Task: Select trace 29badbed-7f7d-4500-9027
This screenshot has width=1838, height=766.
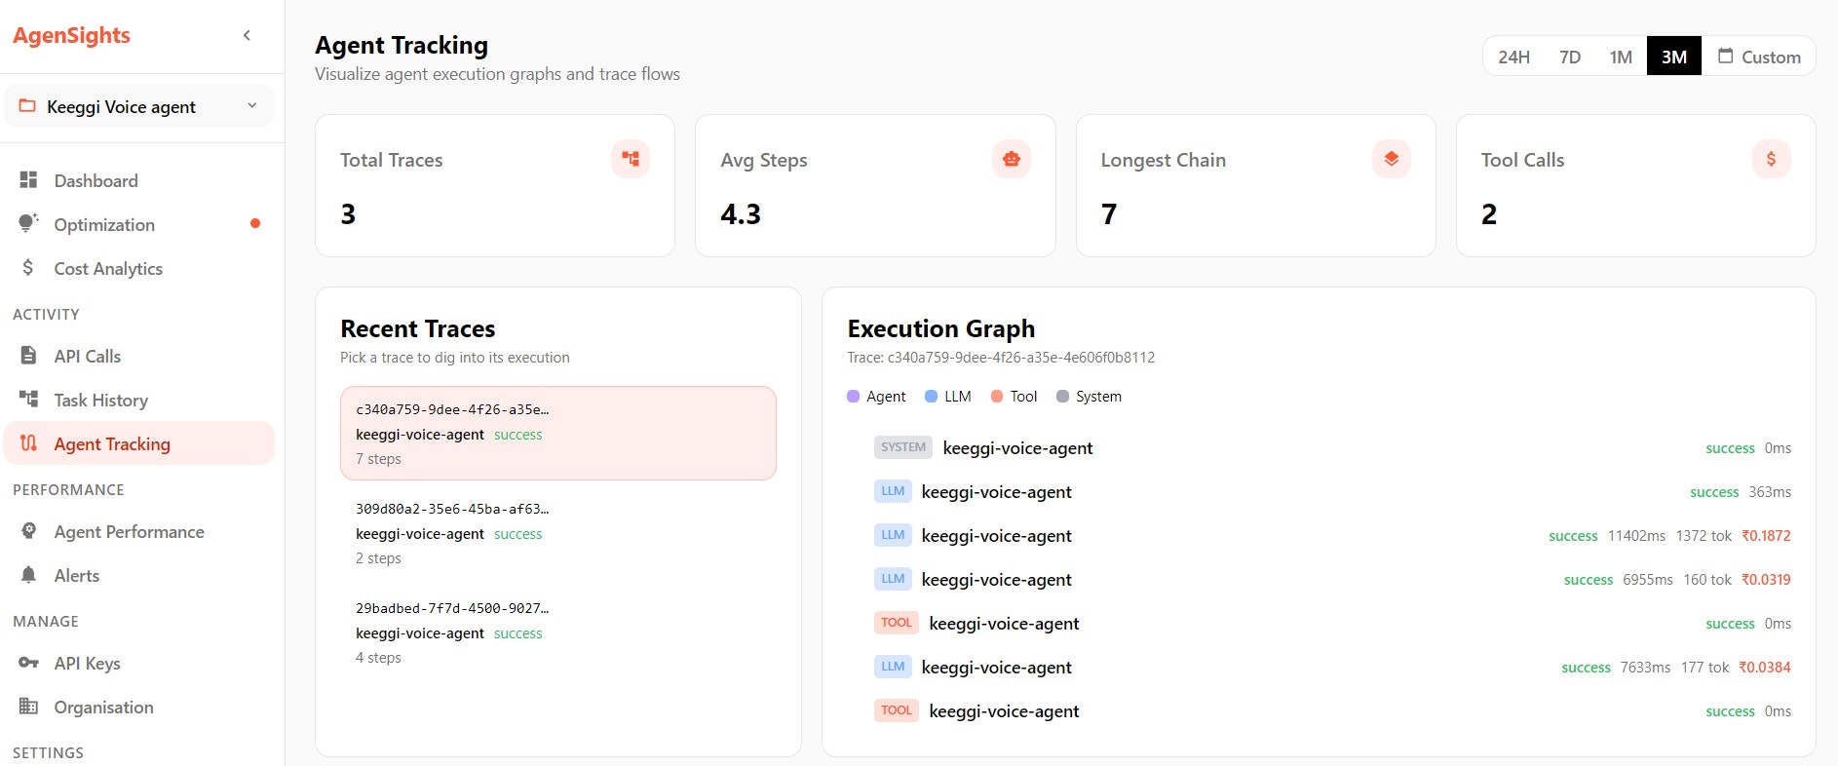Action: coord(558,632)
